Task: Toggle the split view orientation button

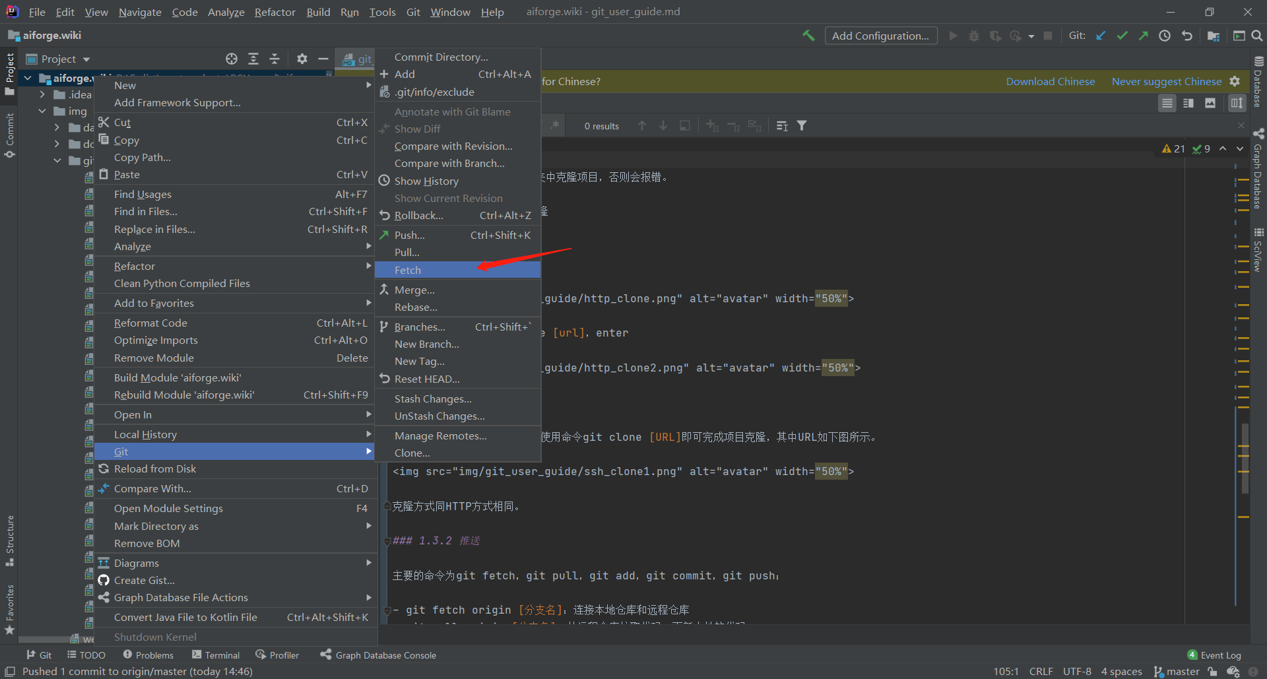Action: [1237, 103]
